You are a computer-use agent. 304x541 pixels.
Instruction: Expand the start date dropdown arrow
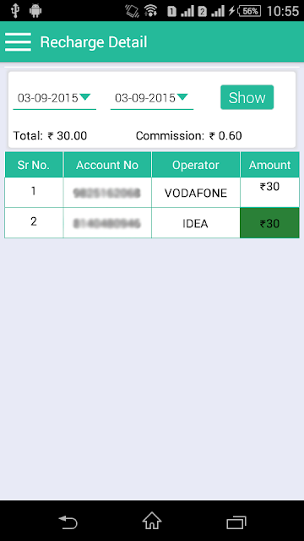[x=84, y=97]
